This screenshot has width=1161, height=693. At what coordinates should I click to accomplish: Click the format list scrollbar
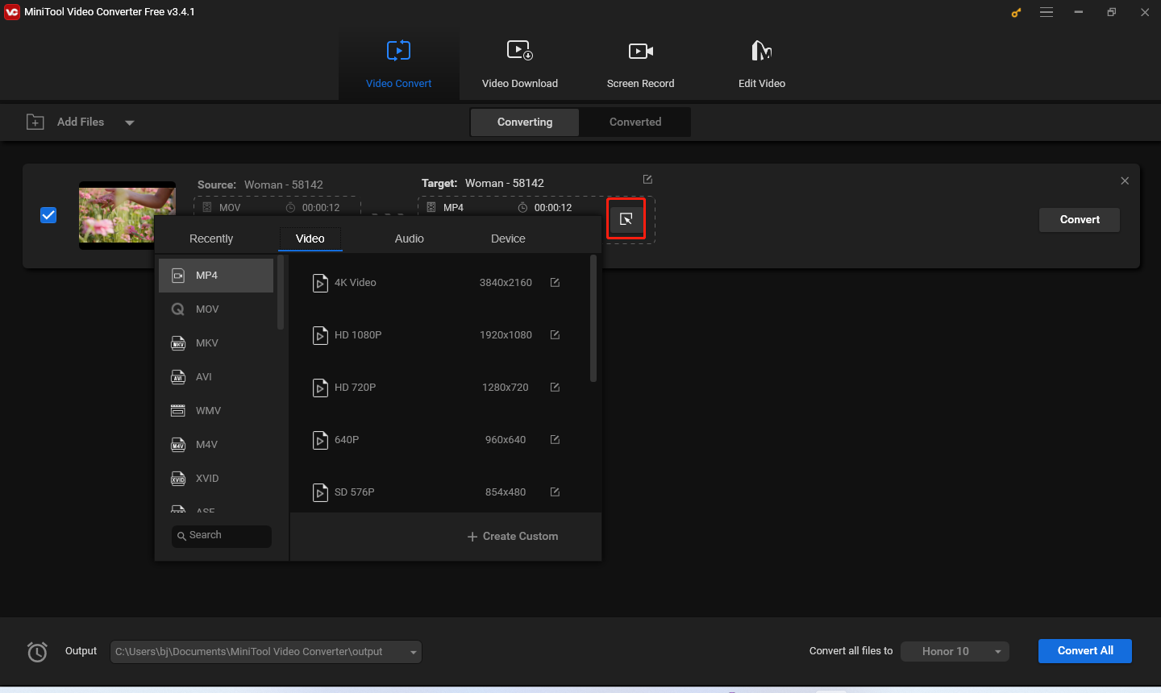(281, 293)
